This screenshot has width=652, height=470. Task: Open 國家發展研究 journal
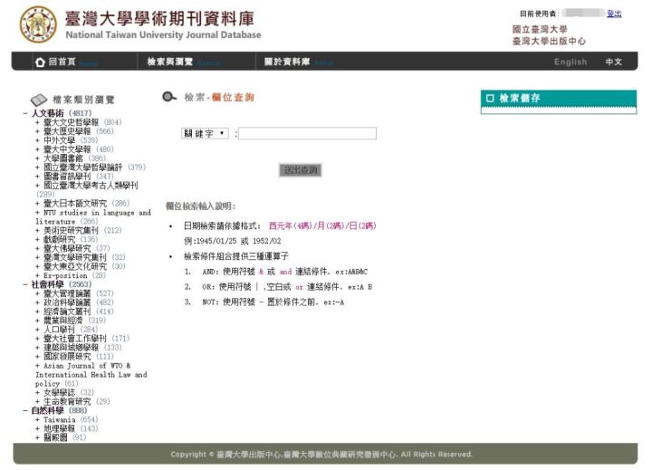pyautogui.click(x=67, y=357)
